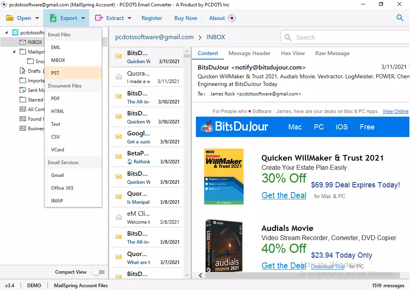Click the Business contacts card icon
This screenshot has height=290, width=411.
23,128
